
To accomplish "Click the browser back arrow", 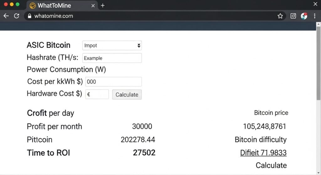I will (6, 16).
